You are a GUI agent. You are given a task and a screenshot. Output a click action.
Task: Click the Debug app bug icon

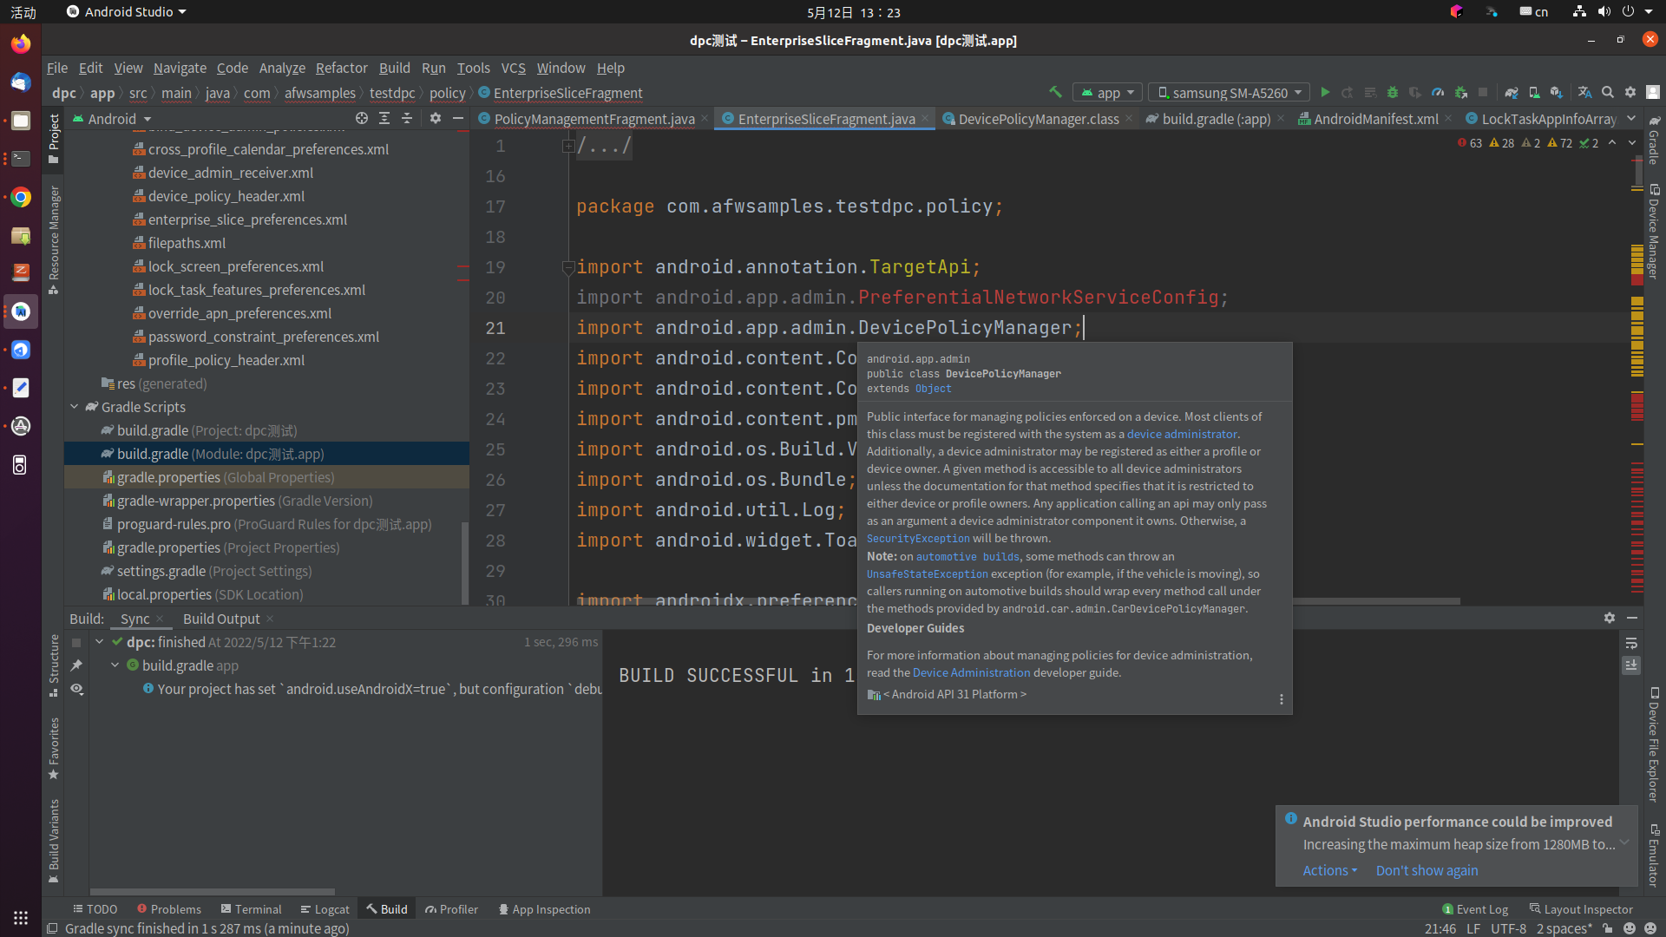click(x=1393, y=92)
